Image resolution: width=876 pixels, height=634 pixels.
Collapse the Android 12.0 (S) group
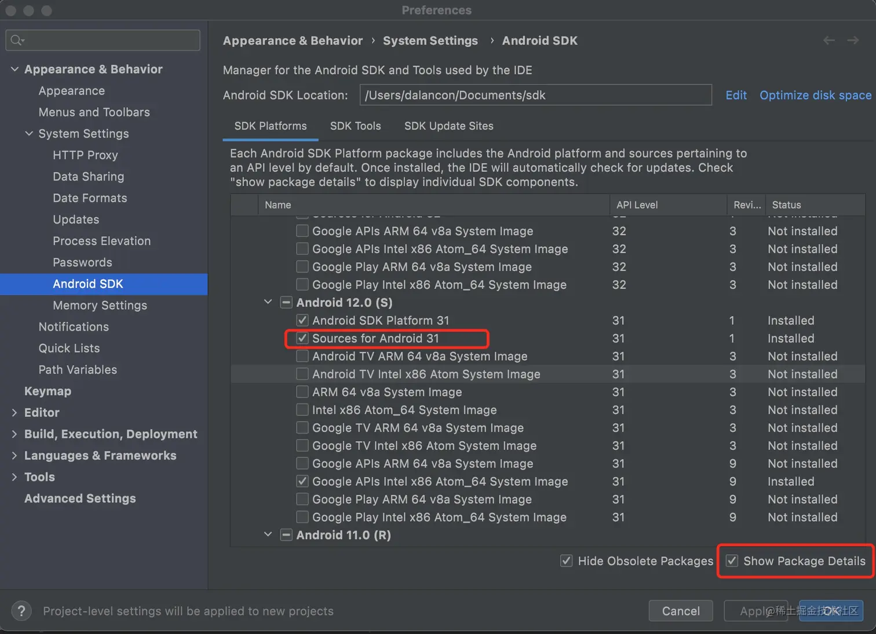[268, 302]
